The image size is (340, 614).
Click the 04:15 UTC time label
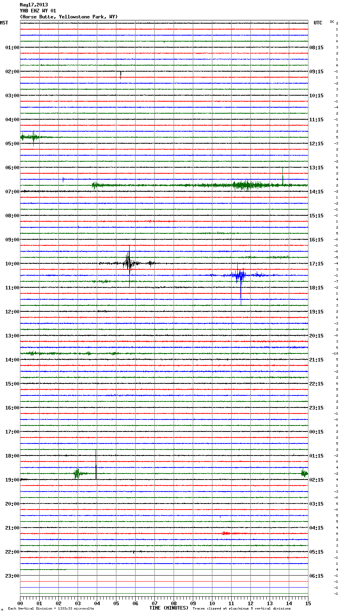point(316,528)
